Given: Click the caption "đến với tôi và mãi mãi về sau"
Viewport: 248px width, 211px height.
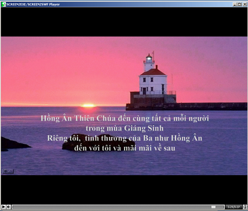Looking at the screenshot, I should click(125, 148).
